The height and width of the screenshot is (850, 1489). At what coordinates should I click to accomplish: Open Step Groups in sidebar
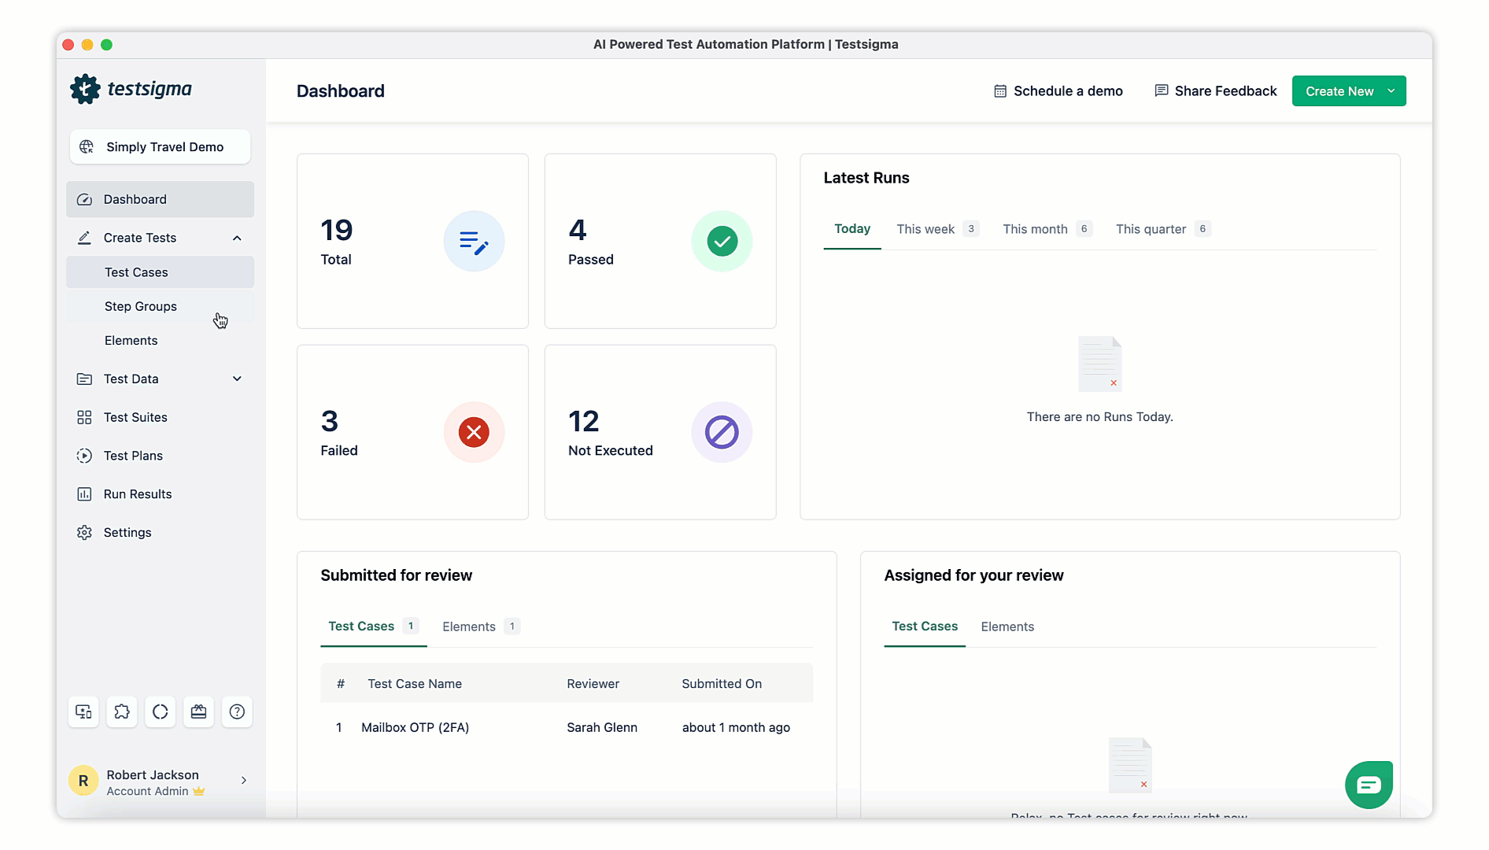160,306
